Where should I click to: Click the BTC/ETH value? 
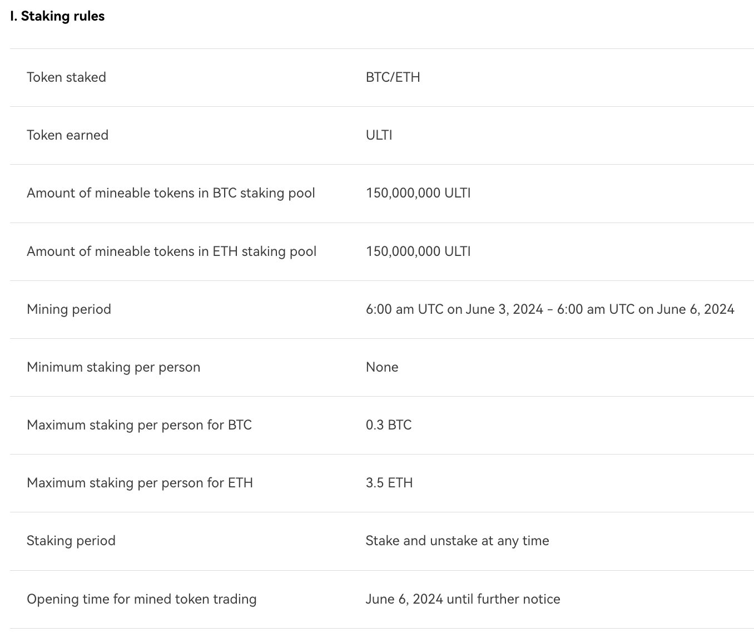point(393,77)
